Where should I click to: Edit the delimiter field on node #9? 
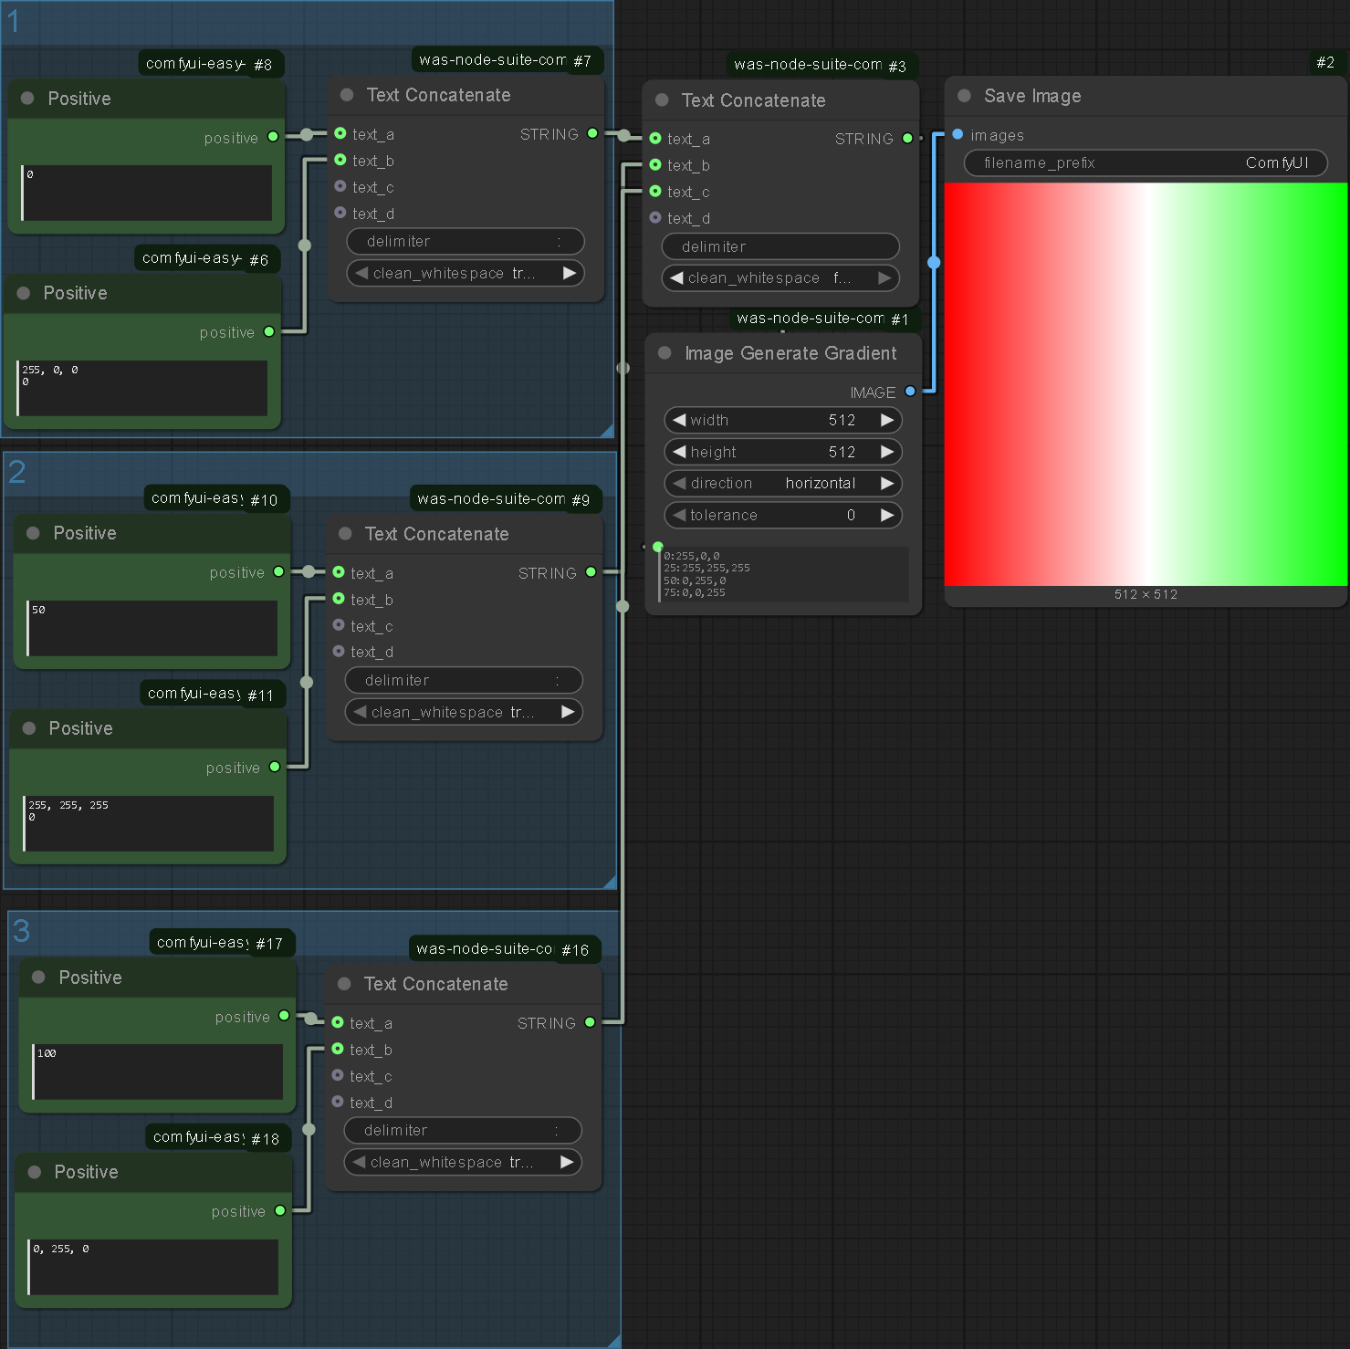tap(464, 680)
